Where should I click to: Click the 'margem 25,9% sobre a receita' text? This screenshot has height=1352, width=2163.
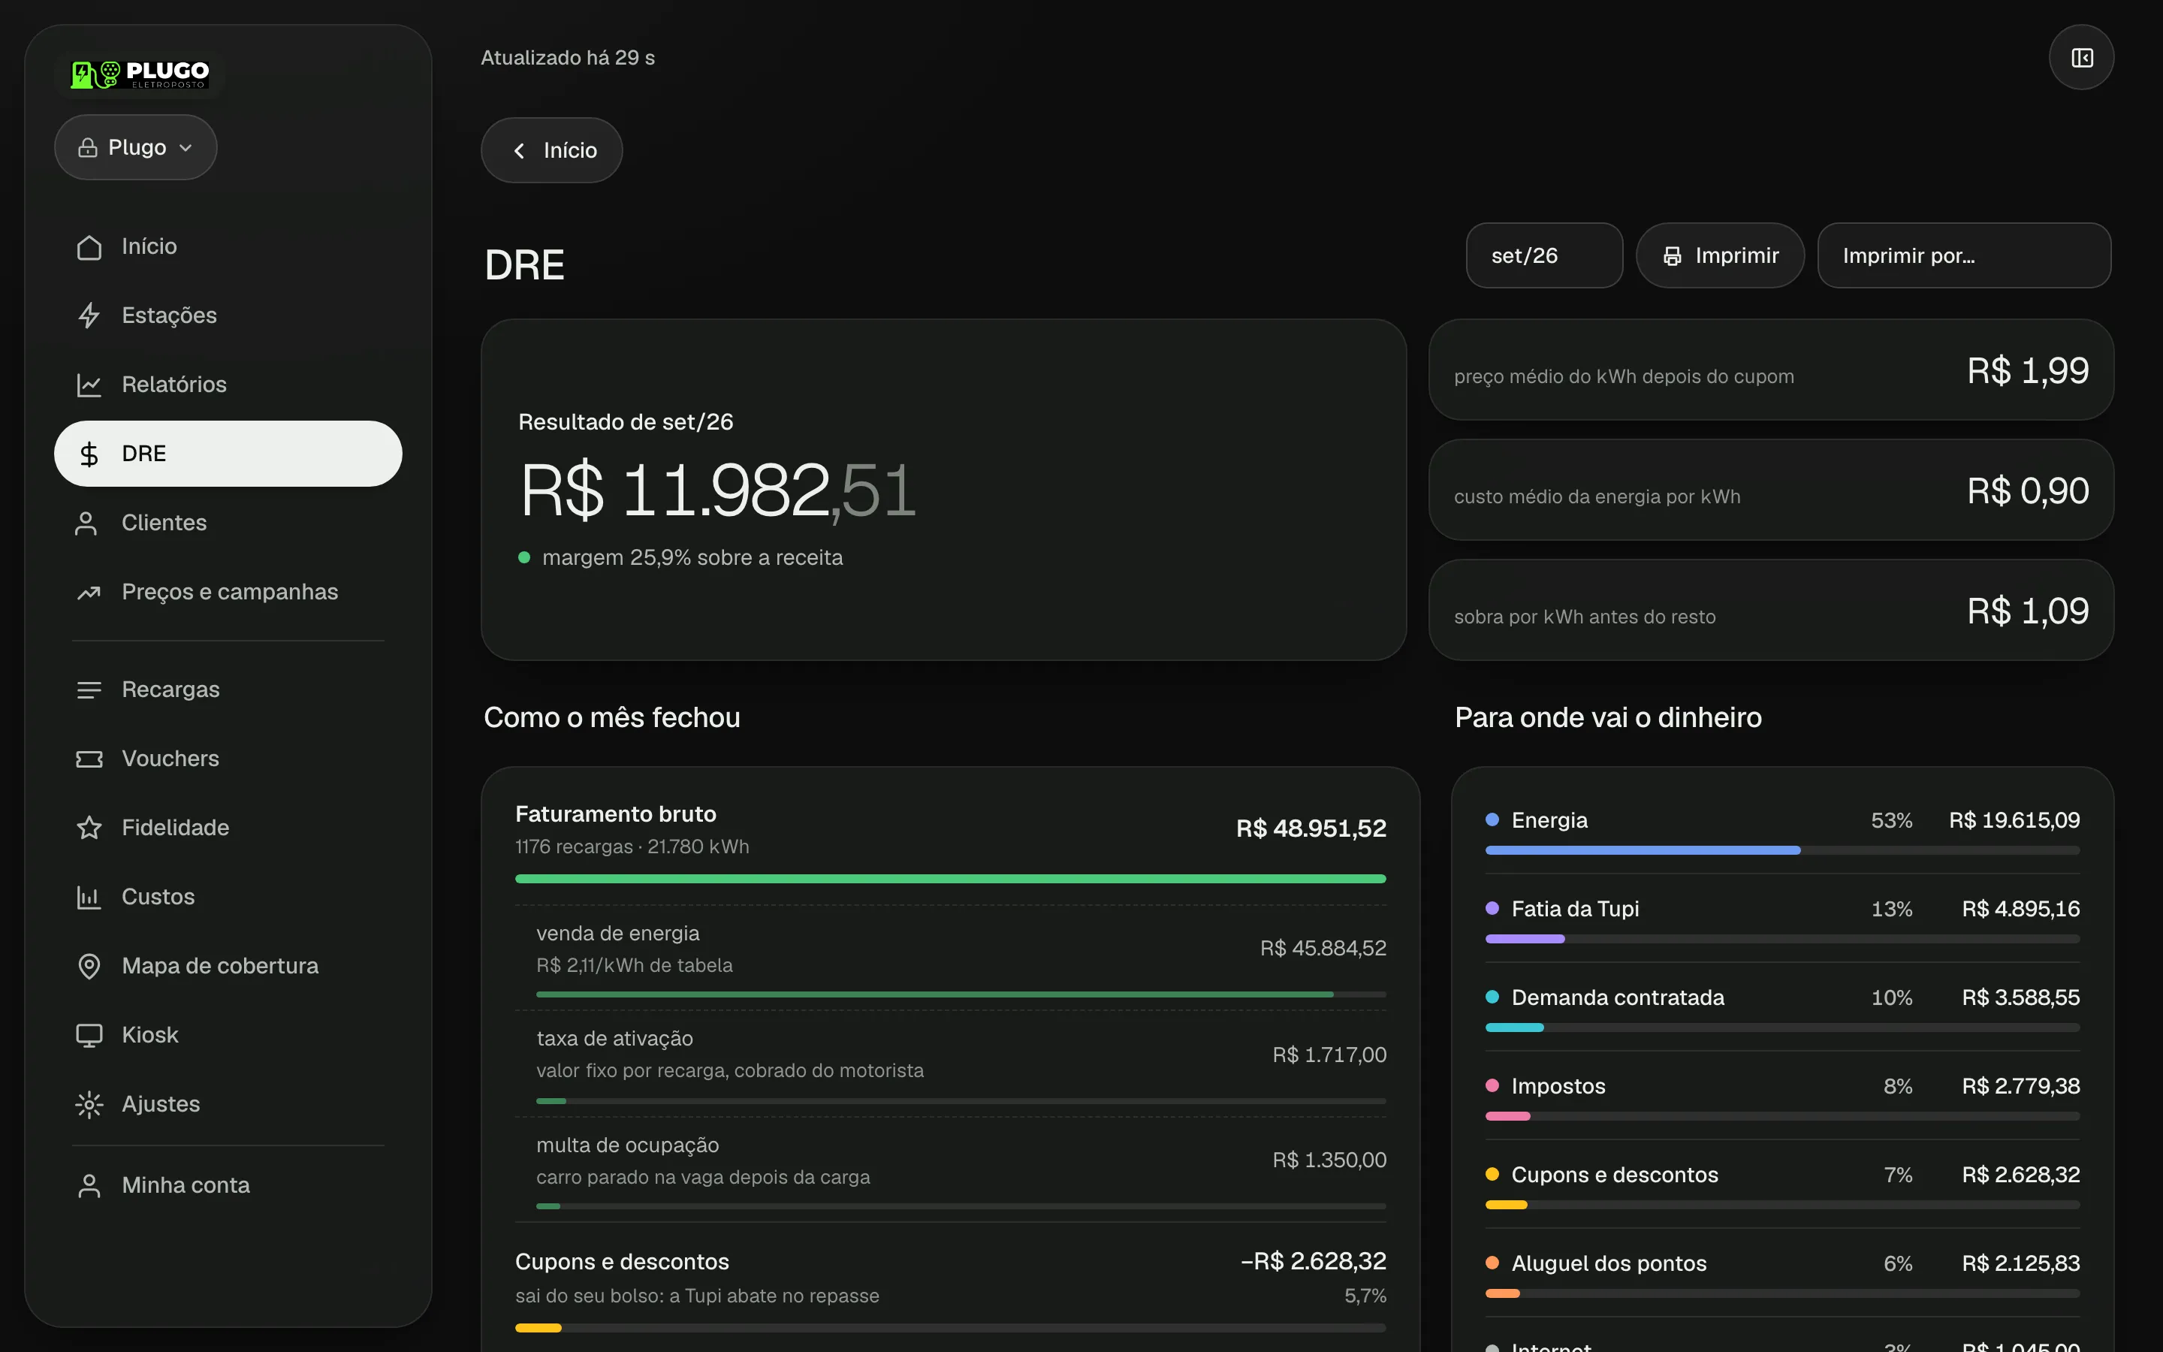click(x=692, y=558)
